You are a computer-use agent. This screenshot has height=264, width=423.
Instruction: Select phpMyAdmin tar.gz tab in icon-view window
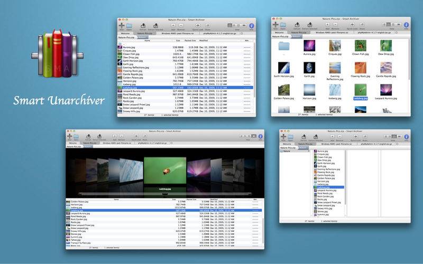[x=374, y=32]
